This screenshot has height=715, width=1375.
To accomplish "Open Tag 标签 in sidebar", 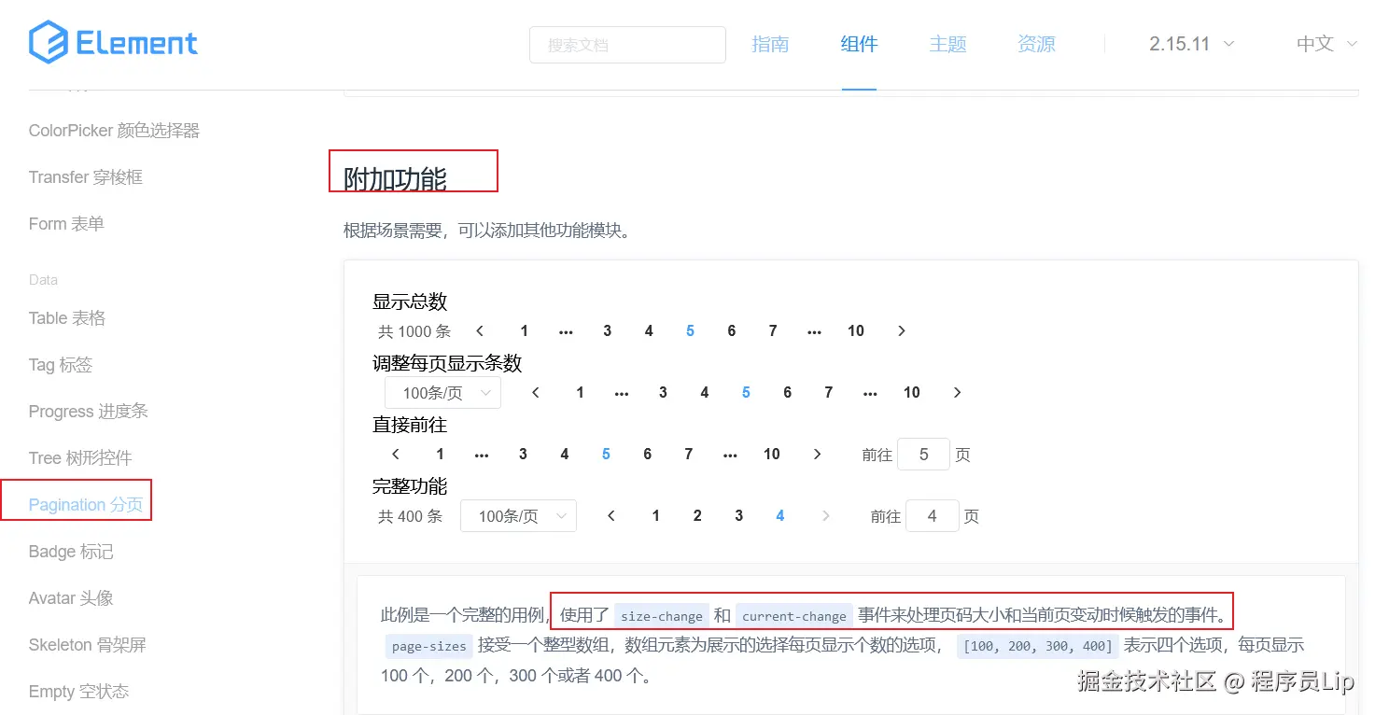I will [61, 365].
